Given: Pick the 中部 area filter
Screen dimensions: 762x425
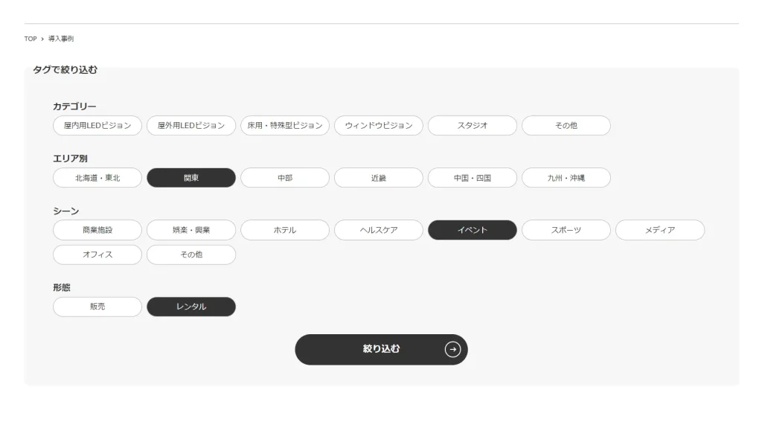Looking at the screenshot, I should [x=285, y=178].
